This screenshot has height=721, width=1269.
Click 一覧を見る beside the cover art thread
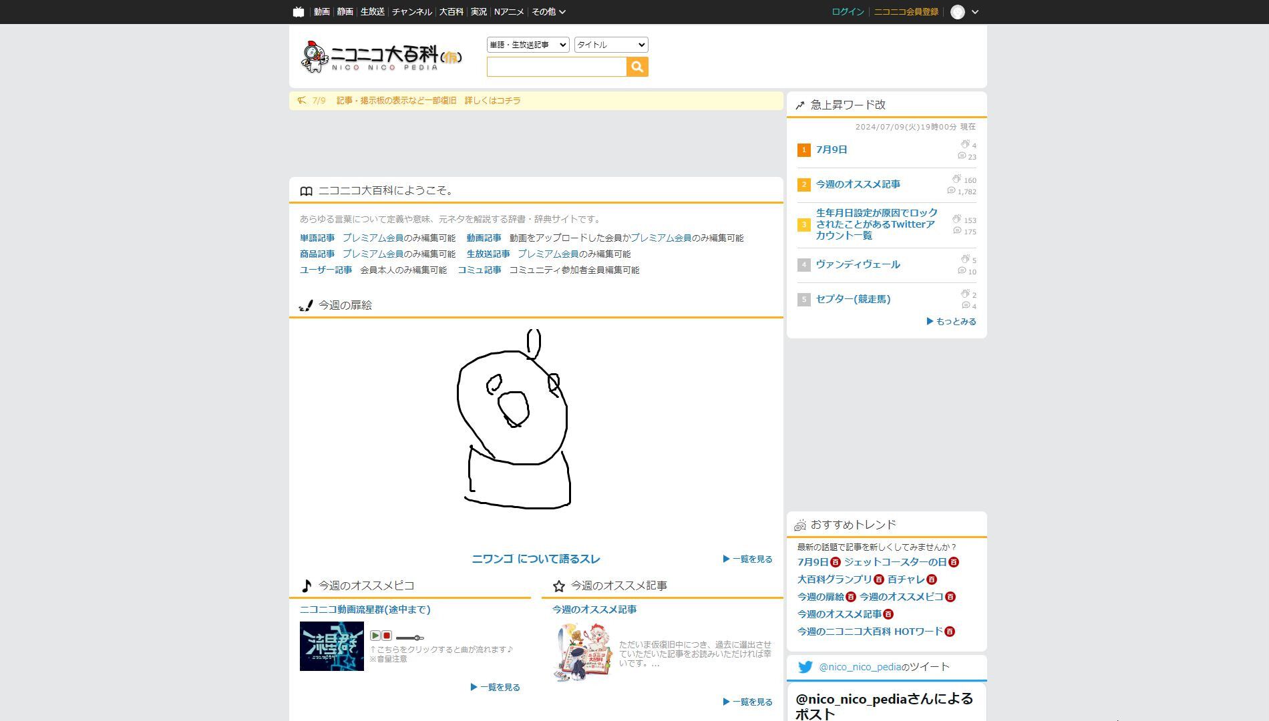[747, 559]
